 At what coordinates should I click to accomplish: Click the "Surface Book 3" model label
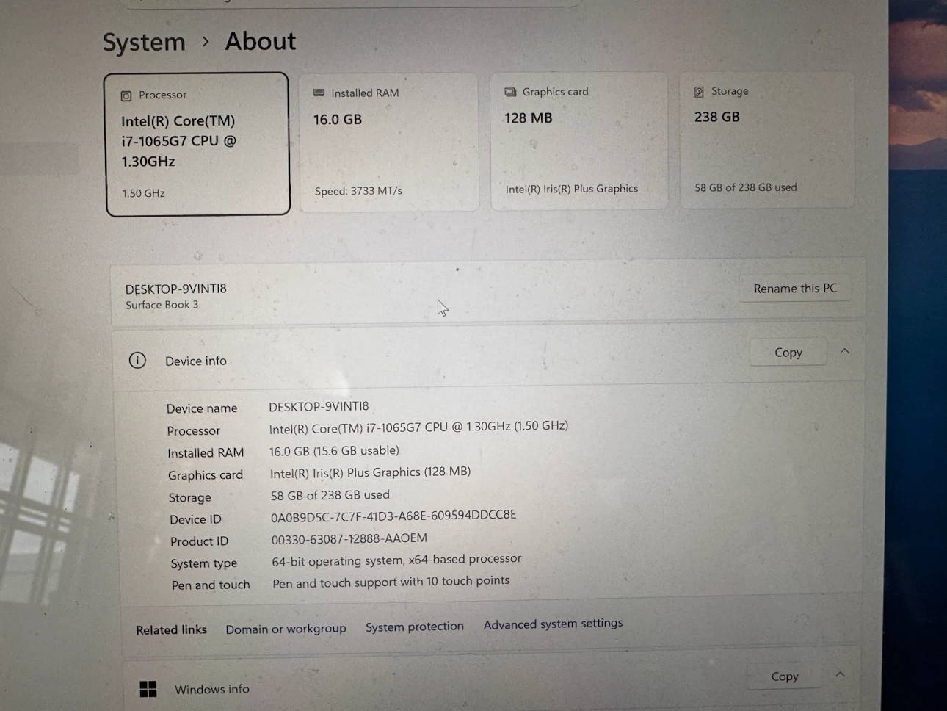pyautogui.click(x=162, y=305)
